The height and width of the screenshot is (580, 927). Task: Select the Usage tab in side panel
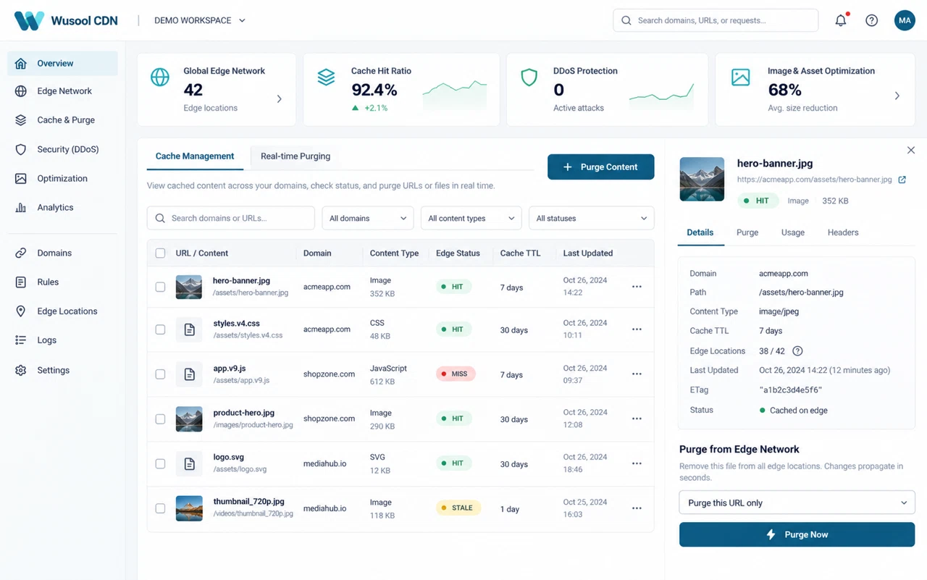[793, 232]
